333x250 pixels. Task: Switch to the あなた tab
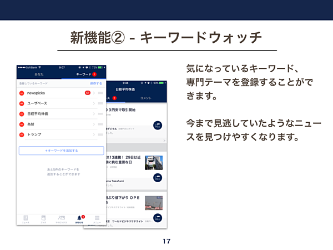pyautogui.click(x=39, y=74)
